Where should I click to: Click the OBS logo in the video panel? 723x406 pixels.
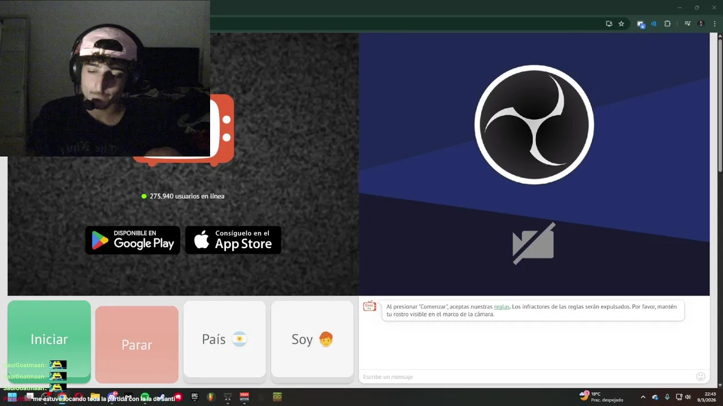click(534, 125)
